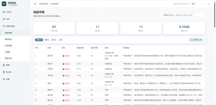Click 姜洋琪's 干预建议 text

tap(163, 95)
